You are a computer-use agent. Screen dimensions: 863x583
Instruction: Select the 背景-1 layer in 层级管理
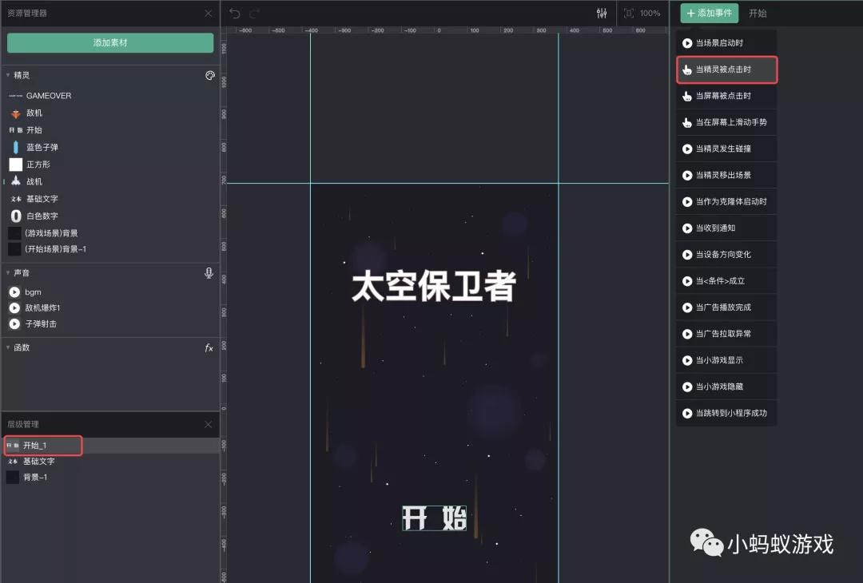click(34, 477)
